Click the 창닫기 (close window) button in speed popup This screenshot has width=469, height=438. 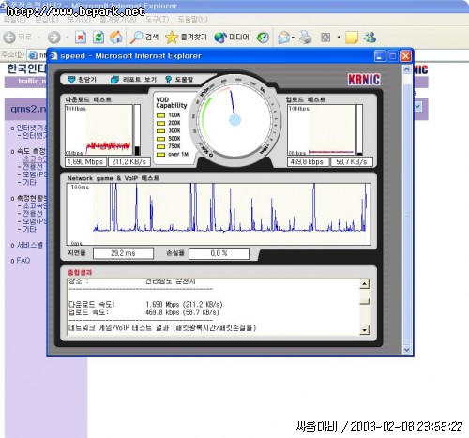point(82,80)
